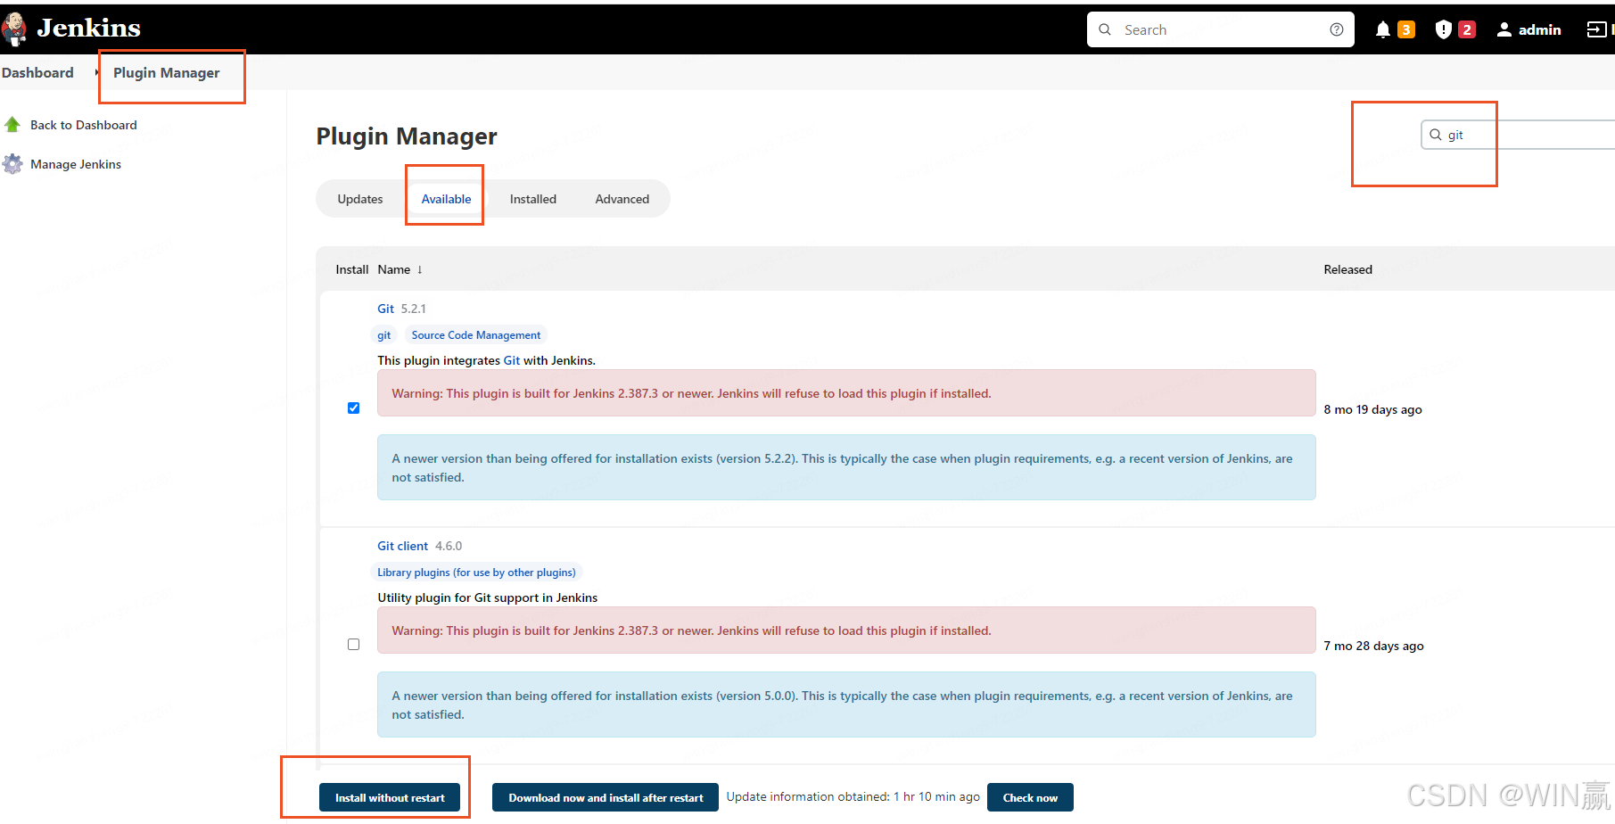Open the Manage Jenkins link
Screen dimensions: 1615x824
pos(76,164)
